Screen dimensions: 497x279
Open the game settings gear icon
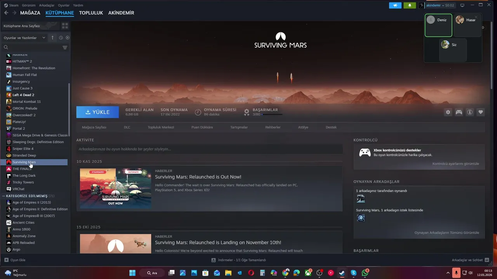click(x=448, y=112)
